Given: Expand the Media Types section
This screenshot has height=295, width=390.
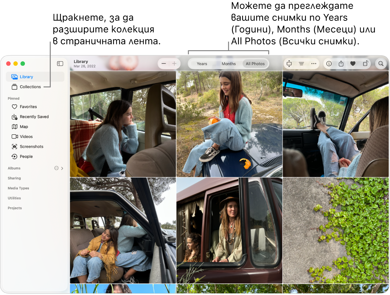Looking at the screenshot, I should click(18, 188).
